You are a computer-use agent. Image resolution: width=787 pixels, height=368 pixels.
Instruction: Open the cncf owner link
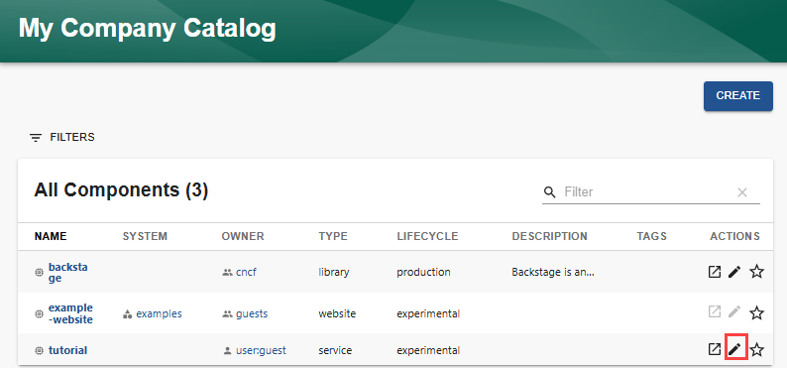click(x=247, y=272)
